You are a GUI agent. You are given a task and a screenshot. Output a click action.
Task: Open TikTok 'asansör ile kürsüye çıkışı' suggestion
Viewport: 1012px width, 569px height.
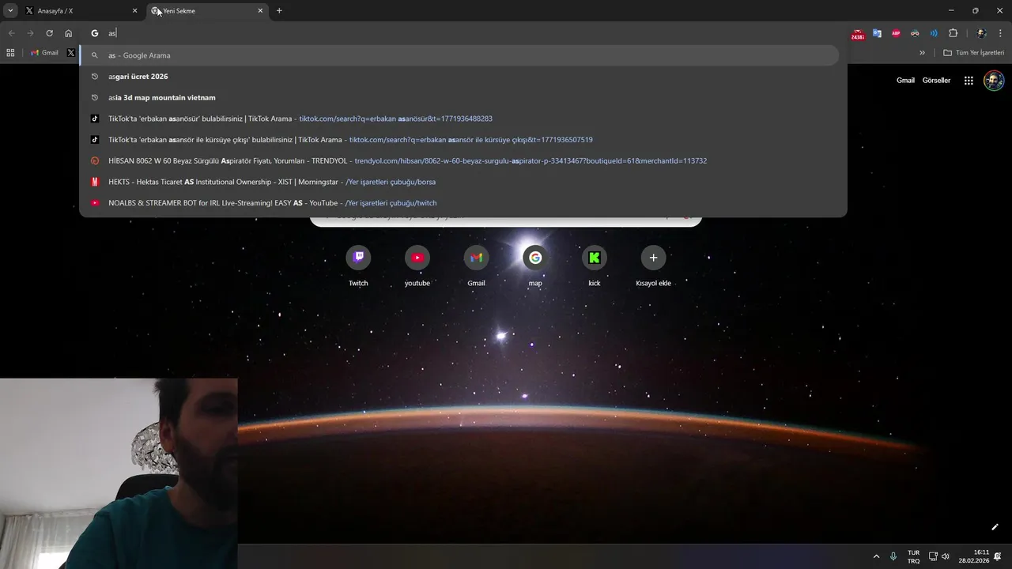459,140
